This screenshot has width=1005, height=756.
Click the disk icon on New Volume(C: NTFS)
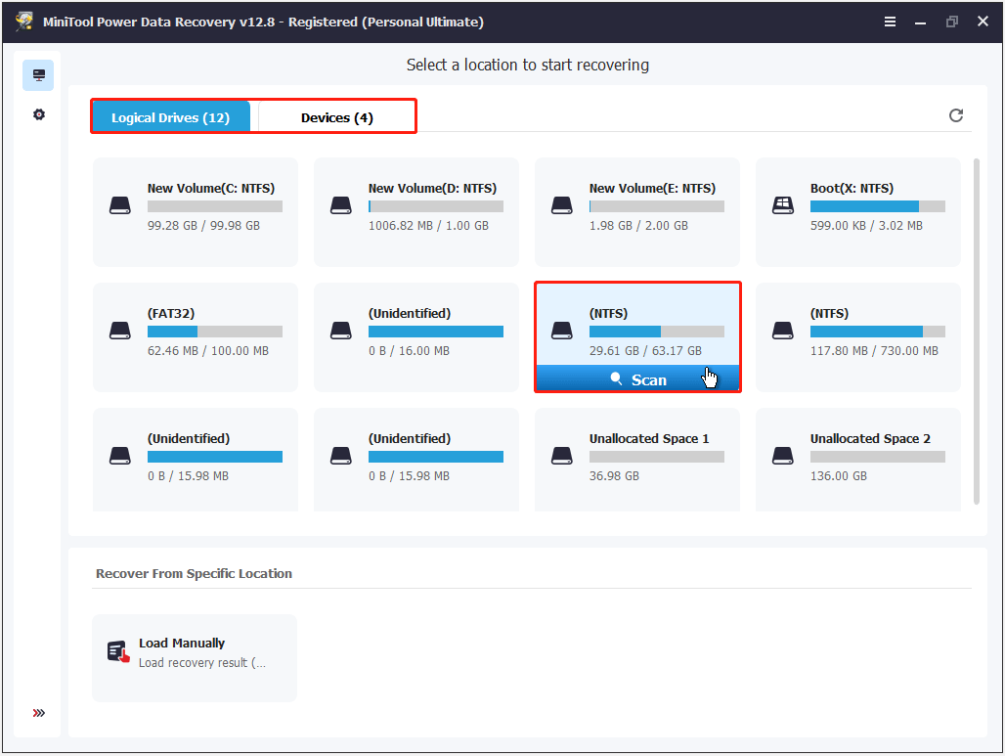[119, 204]
